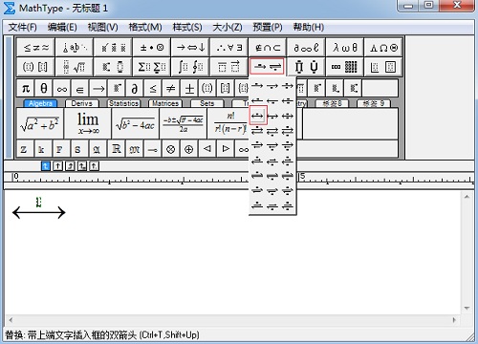Choose double-headed arrow with lower text slot
Image resolution: width=478 pixels, height=344 pixels.
point(272,116)
